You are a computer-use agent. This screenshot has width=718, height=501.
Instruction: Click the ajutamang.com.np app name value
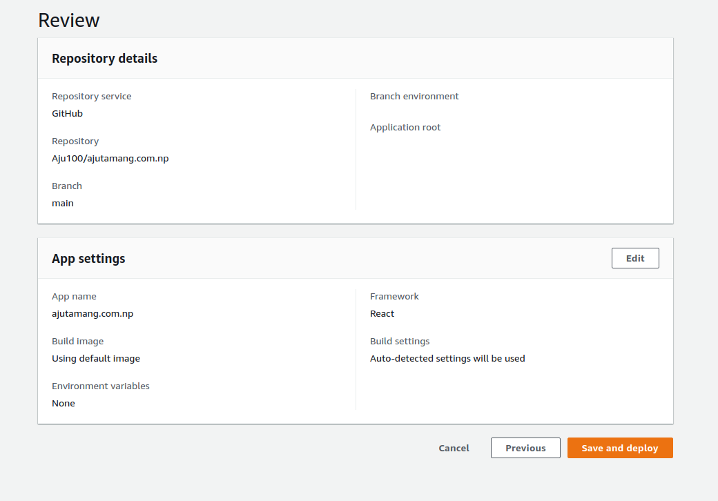point(93,313)
